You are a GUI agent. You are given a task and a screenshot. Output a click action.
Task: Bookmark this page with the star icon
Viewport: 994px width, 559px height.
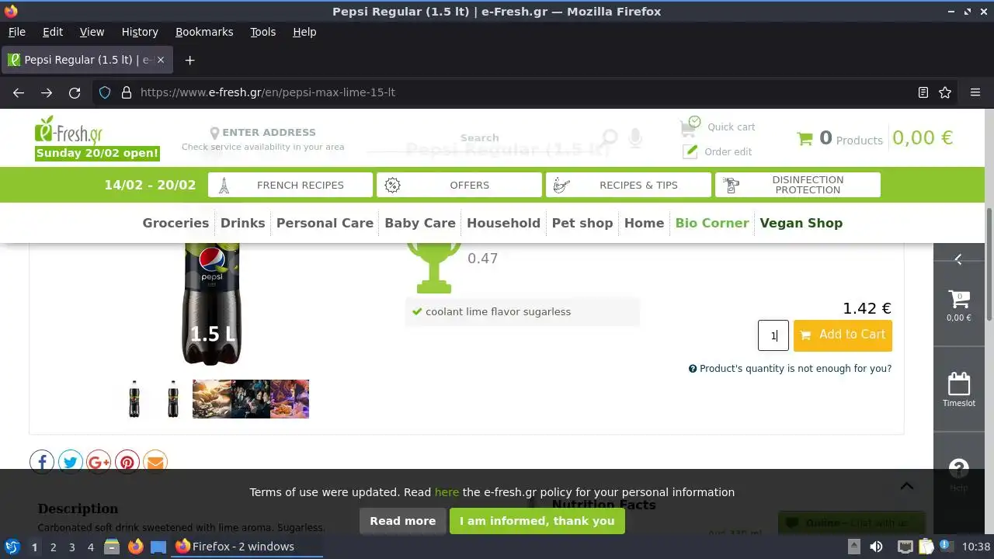945,92
